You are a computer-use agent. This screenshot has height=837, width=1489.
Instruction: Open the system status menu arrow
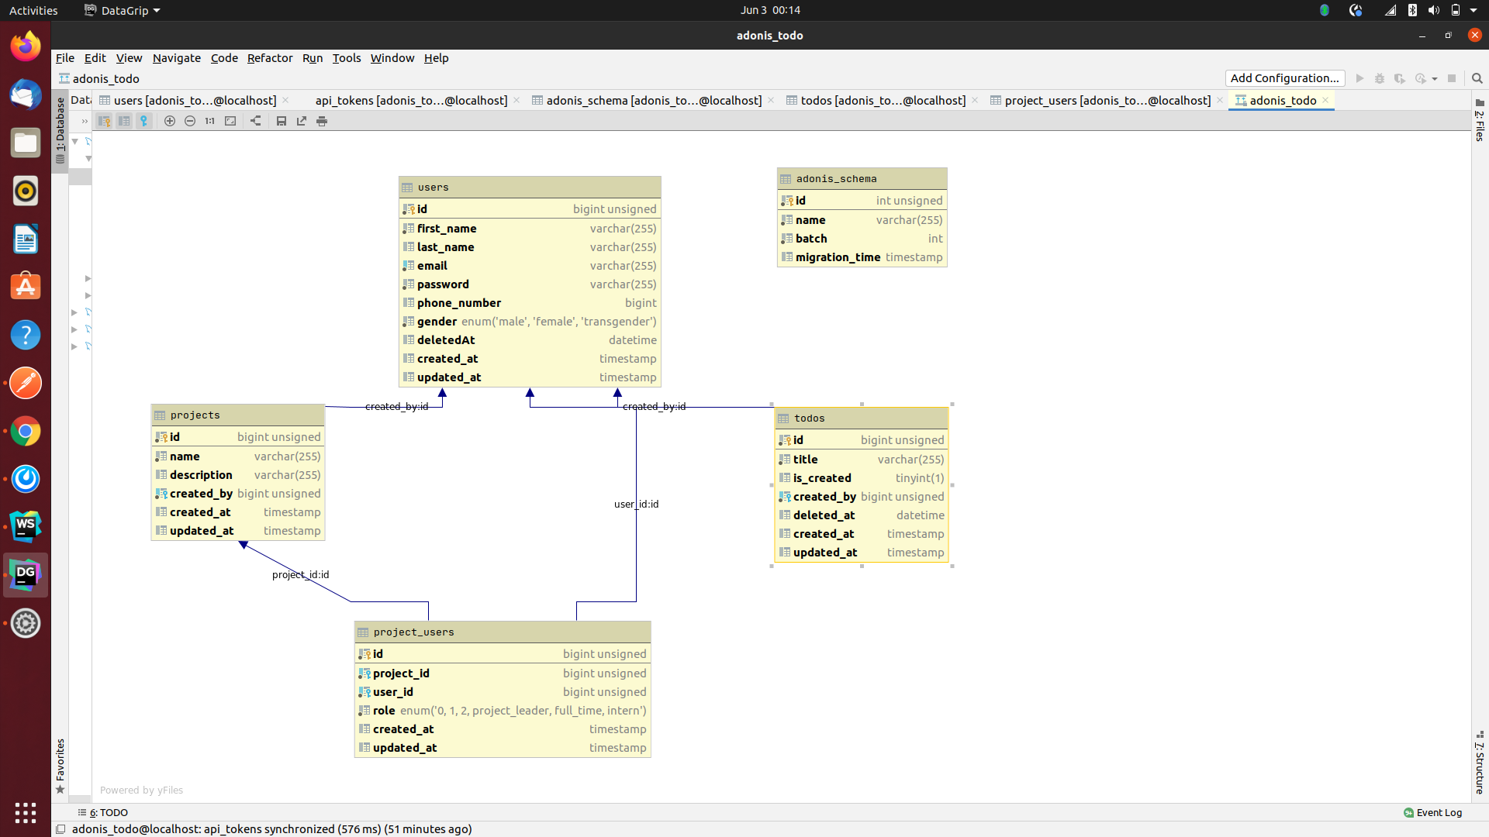[x=1473, y=10]
